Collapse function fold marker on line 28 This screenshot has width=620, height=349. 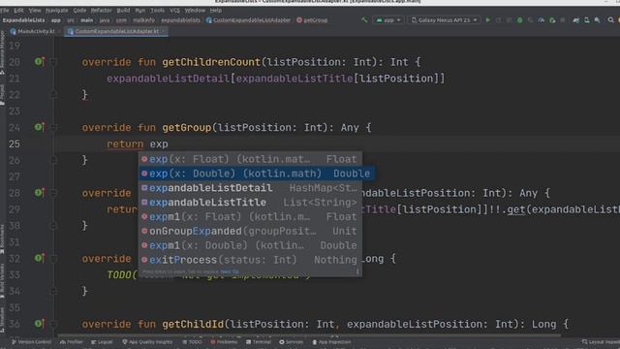pos(54,193)
